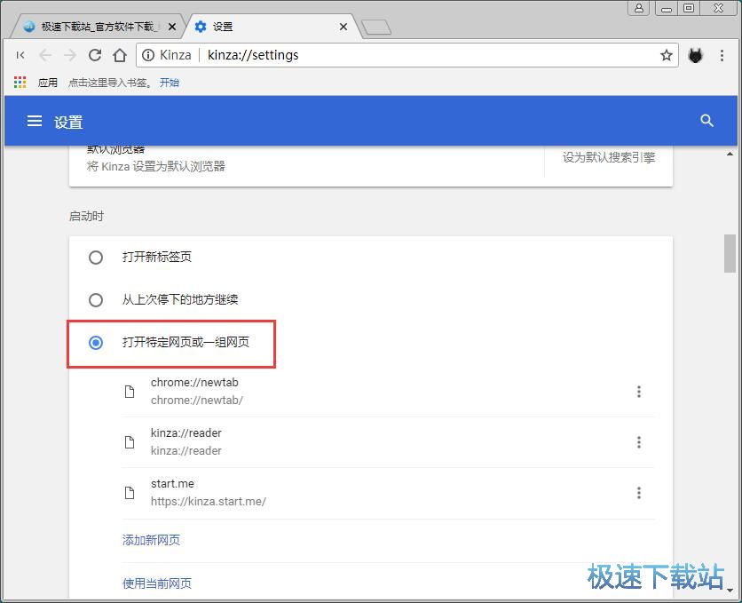Open more actions for chrome://newtab entry
Screen dimensions: 742x603
(x=639, y=392)
